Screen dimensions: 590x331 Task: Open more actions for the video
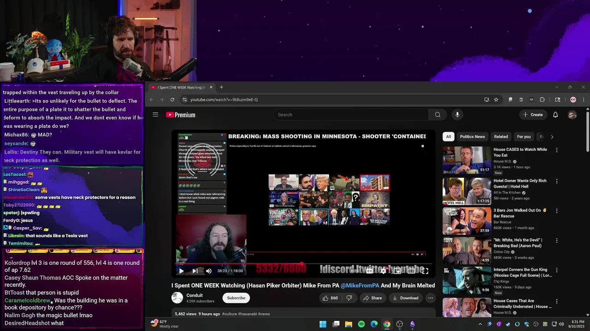[x=430, y=298]
